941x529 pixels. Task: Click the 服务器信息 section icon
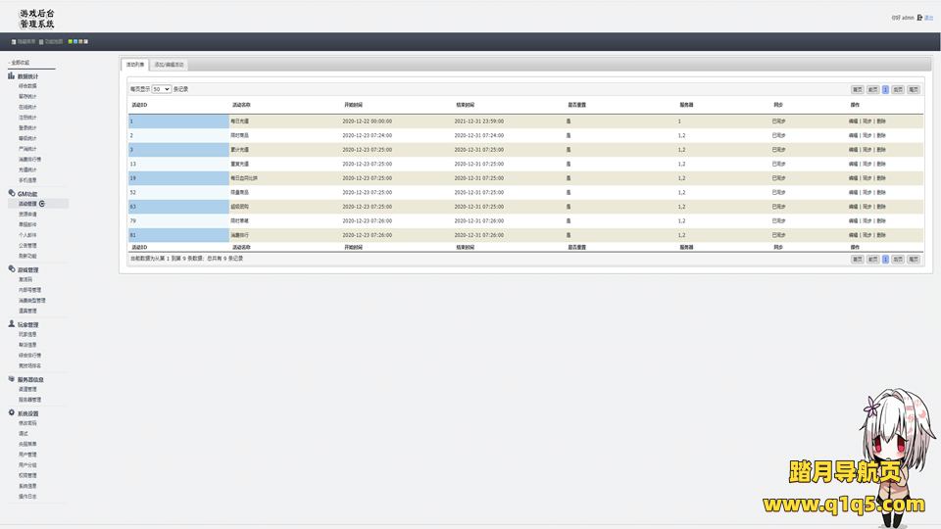point(12,378)
